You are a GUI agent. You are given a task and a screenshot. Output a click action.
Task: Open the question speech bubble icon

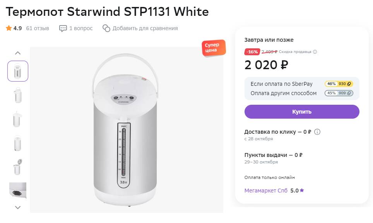(x=63, y=28)
